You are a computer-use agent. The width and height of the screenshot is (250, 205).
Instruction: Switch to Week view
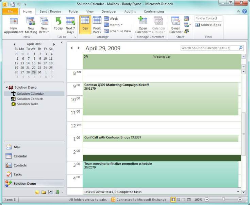[x=111, y=19]
